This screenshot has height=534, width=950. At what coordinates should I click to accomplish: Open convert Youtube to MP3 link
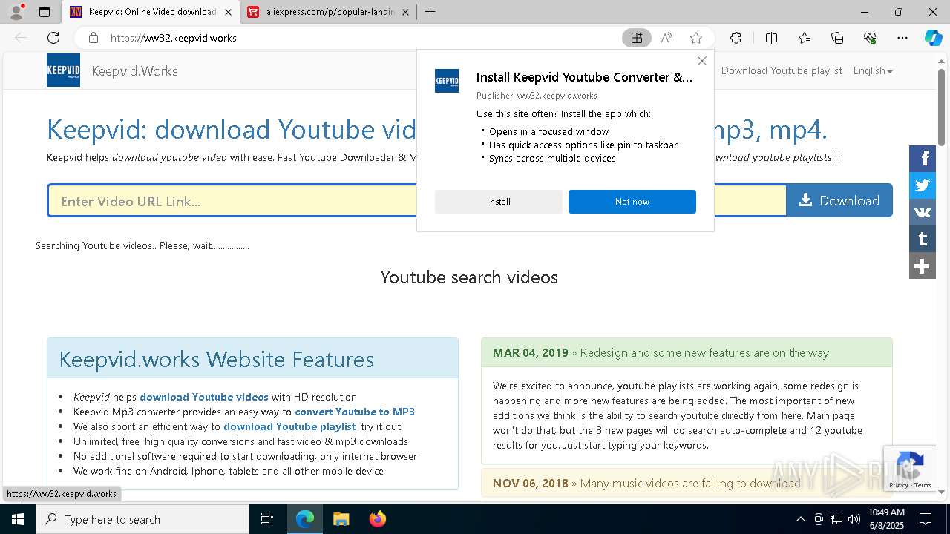click(355, 412)
